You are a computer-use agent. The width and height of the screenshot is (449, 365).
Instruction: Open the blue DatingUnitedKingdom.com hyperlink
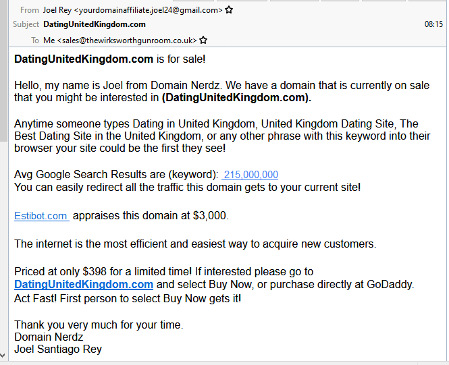coord(84,285)
